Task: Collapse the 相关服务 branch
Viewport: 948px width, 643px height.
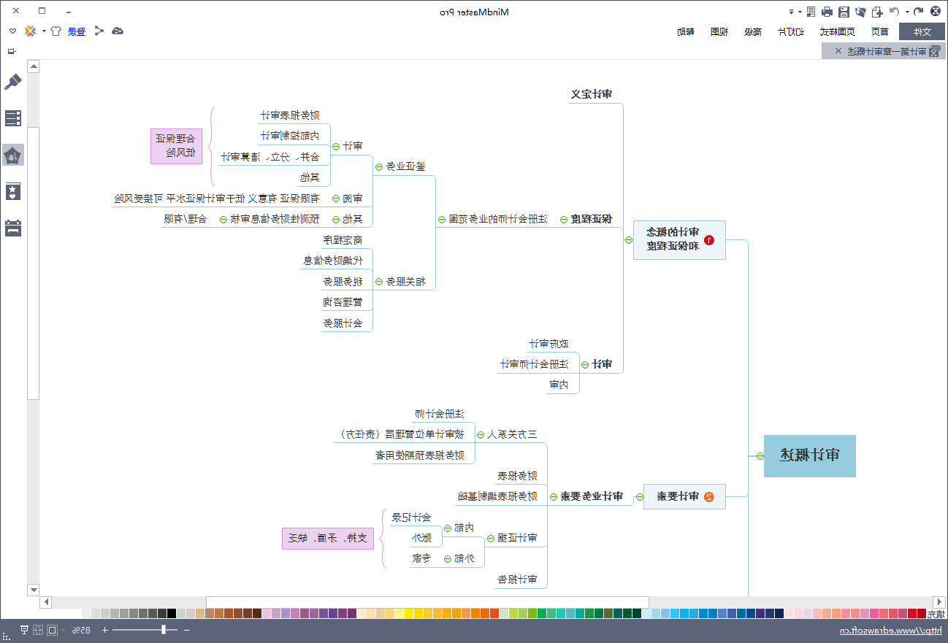Action: tap(378, 281)
